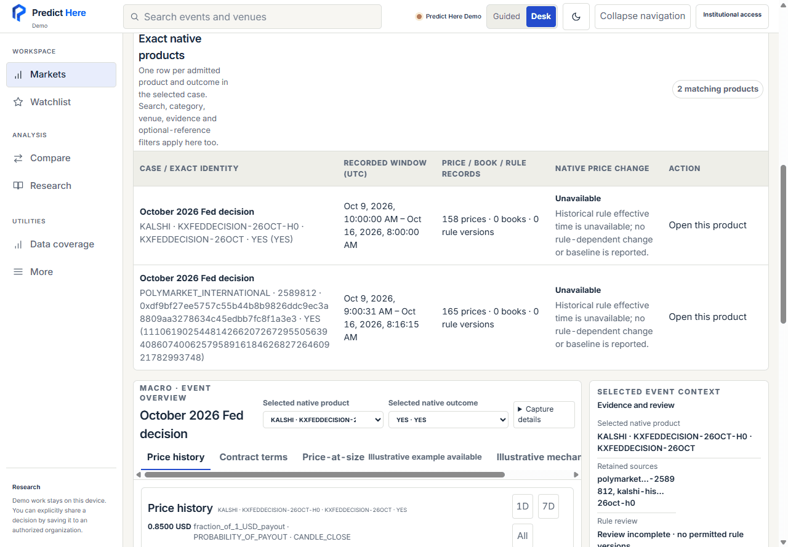Click the Data coverage chart icon
The width and height of the screenshot is (788, 547).
pos(18,244)
